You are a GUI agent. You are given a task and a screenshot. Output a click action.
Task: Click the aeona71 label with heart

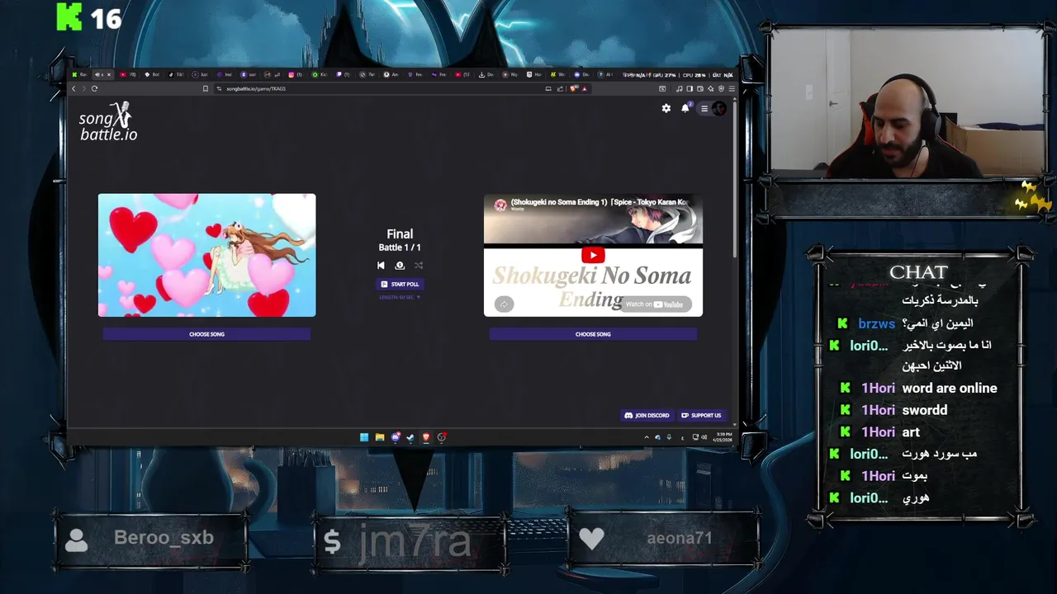679,538
